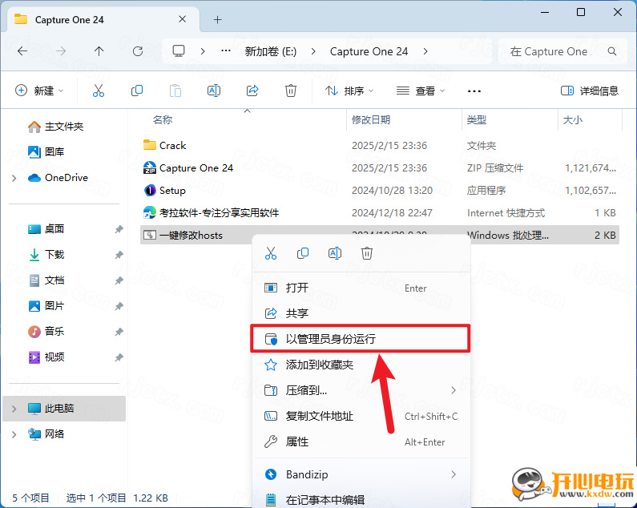Viewport: 637px width, 508px height.
Task: Go back with the left arrow
Action: [x=22, y=51]
